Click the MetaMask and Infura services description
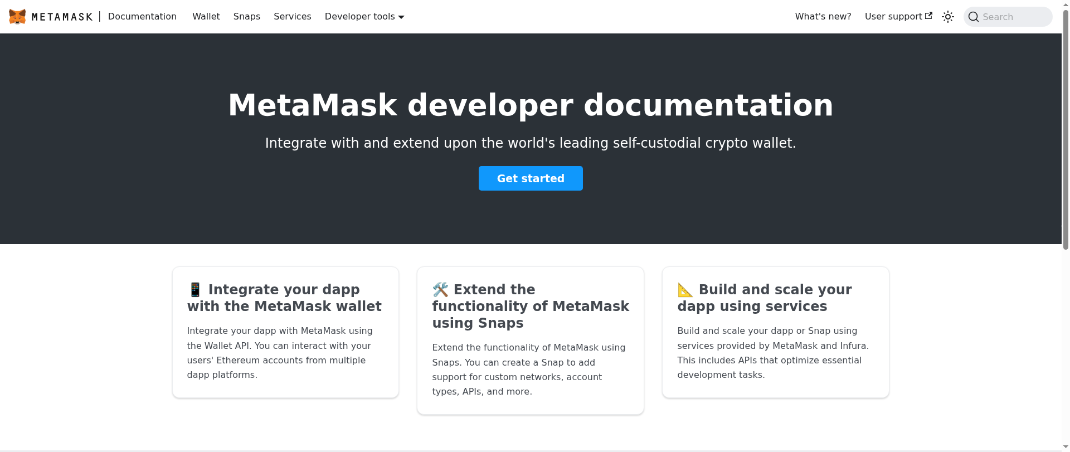 click(x=774, y=353)
